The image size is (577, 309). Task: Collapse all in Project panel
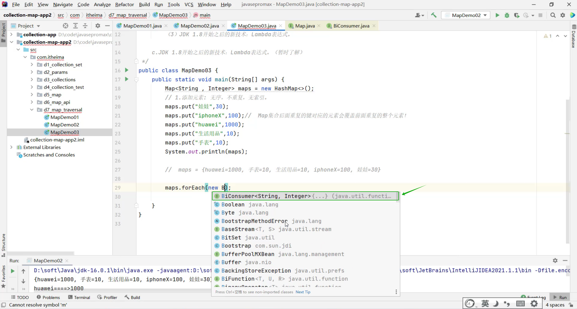(x=85, y=26)
